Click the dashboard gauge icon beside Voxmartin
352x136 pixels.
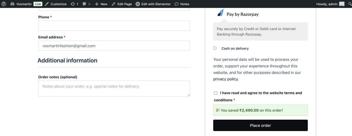(12, 4)
